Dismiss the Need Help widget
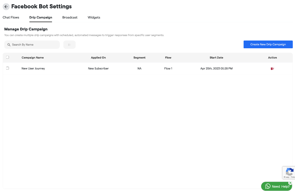Image resolution: width=295 pixels, height=191 pixels. [290, 183]
